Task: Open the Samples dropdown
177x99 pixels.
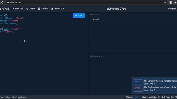Action: [172, 9]
